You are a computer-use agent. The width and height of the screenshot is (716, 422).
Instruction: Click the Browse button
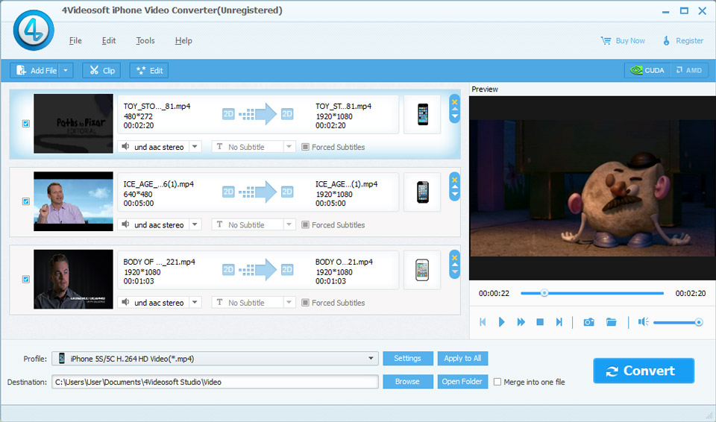(408, 381)
